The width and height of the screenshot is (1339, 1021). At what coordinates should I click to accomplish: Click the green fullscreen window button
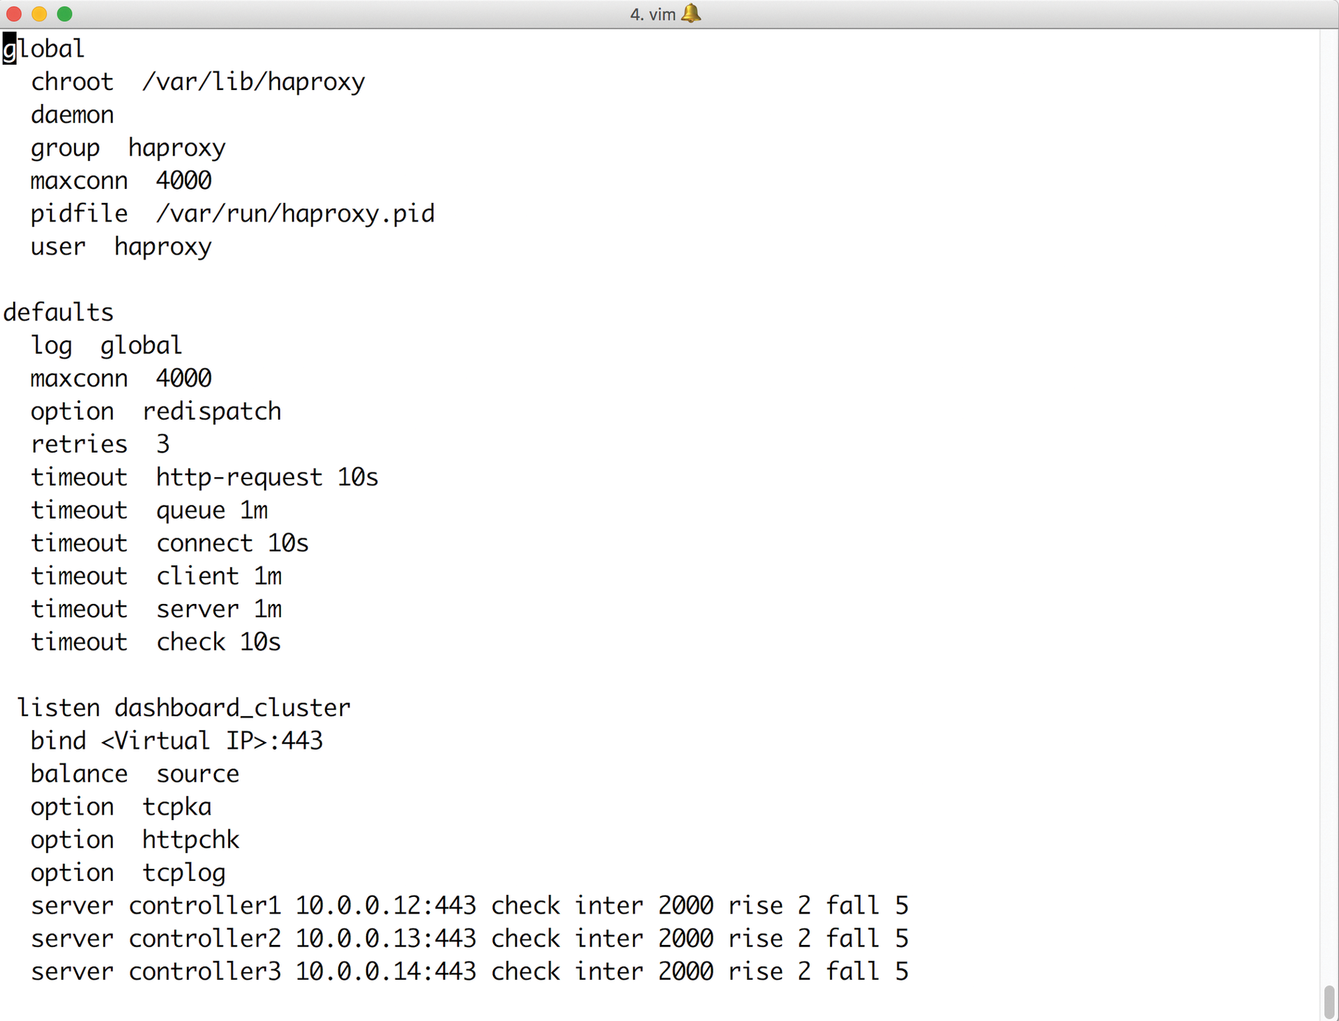coord(65,13)
